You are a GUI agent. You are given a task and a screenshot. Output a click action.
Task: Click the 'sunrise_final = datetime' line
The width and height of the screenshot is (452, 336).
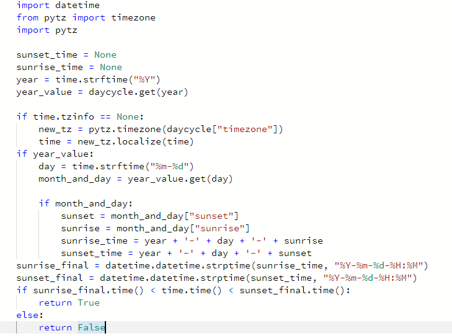tap(222, 265)
